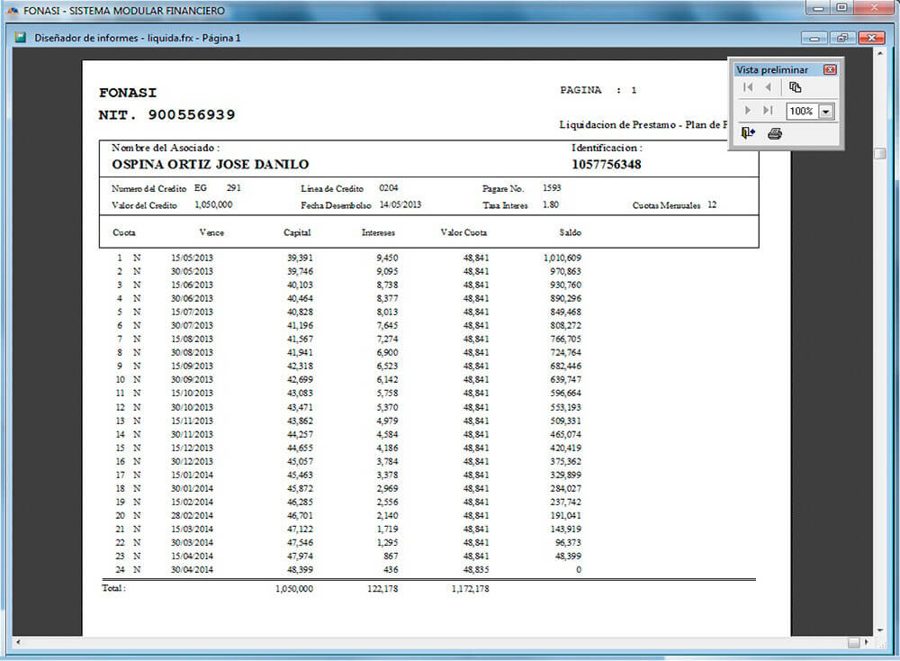Click vertical scrollbar down arrow
900x661 pixels.
pos(880,628)
